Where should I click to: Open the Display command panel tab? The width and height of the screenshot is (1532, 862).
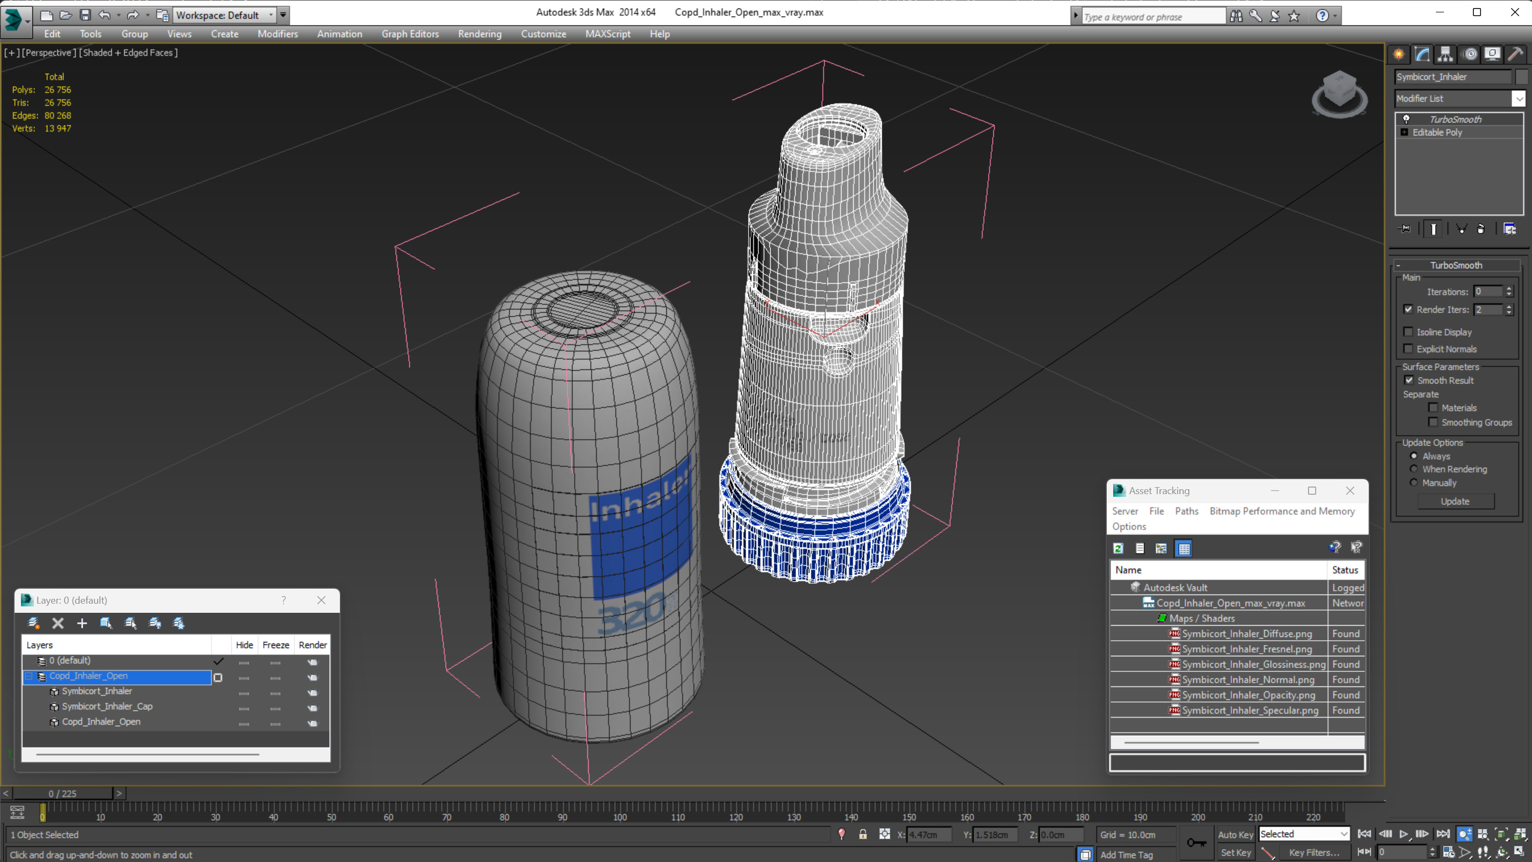click(x=1492, y=54)
